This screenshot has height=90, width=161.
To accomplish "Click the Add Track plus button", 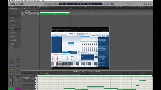I will tap(23, 8).
